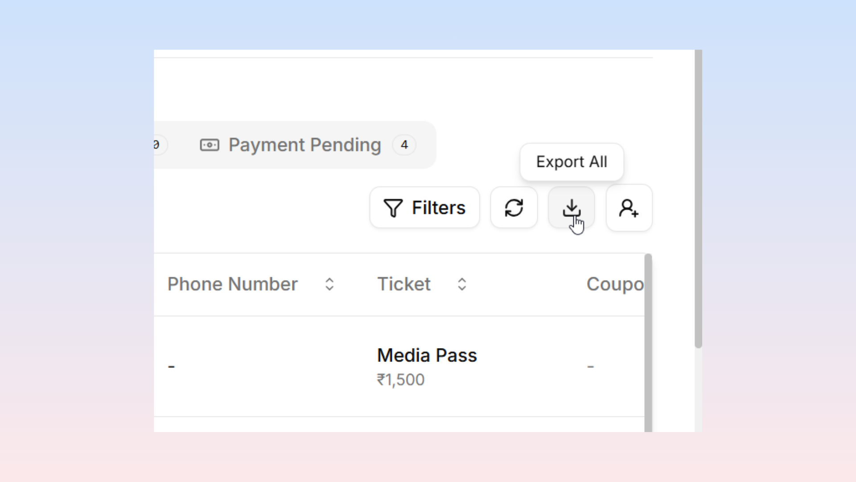The image size is (856, 482).
Task: Click the partially visible Coupon column header
Action: 615,284
